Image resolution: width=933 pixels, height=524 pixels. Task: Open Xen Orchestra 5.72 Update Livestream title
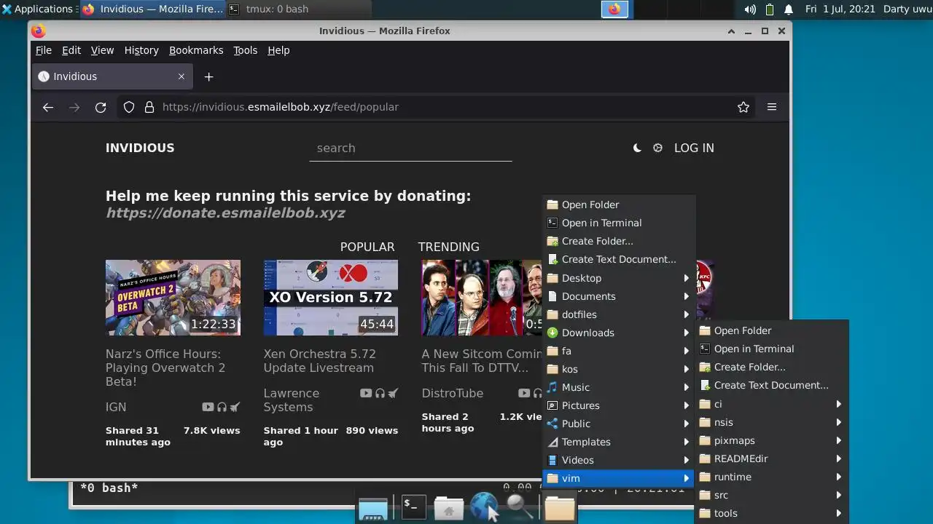point(320,361)
